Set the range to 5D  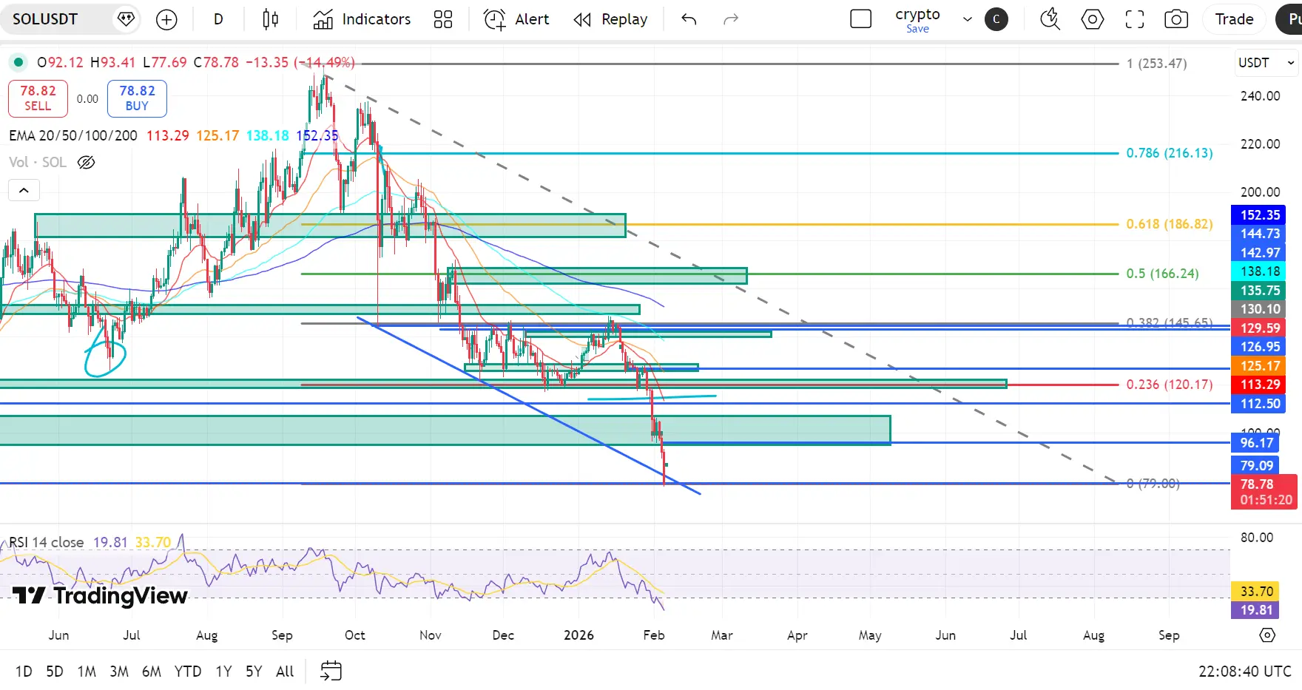pyautogui.click(x=55, y=672)
